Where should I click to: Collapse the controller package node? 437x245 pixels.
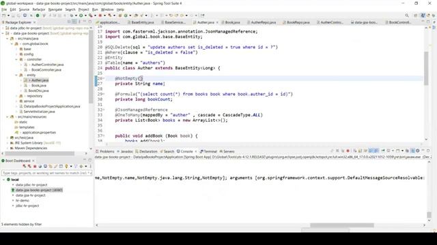click(x=16, y=59)
